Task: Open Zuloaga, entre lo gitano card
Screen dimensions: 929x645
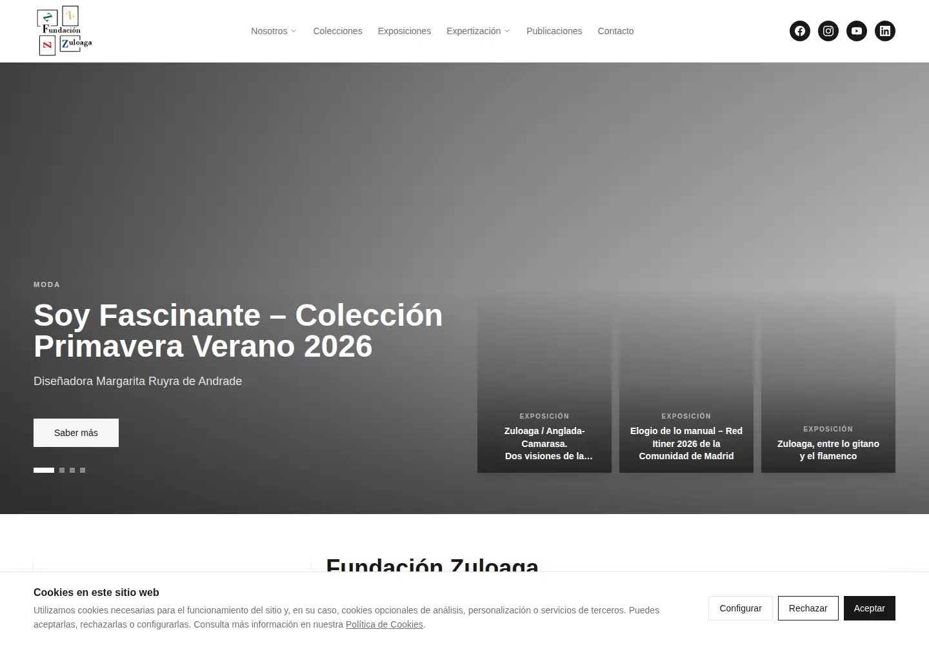Action: tap(828, 384)
